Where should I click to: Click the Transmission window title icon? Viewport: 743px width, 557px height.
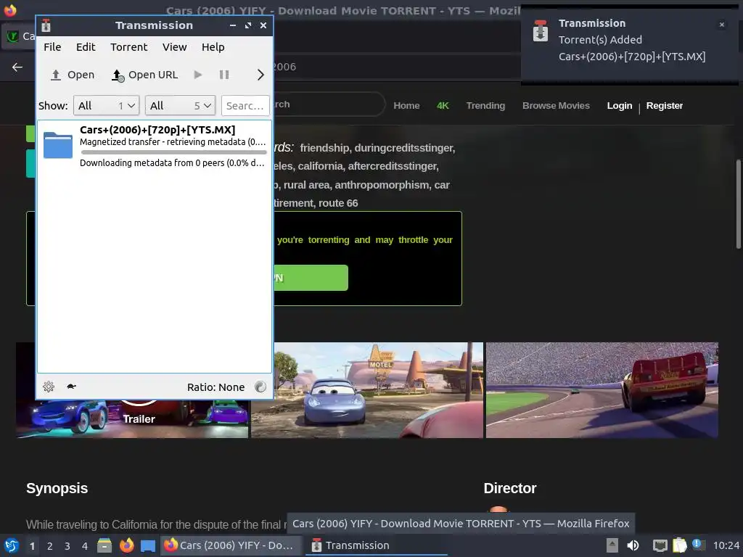[46, 25]
